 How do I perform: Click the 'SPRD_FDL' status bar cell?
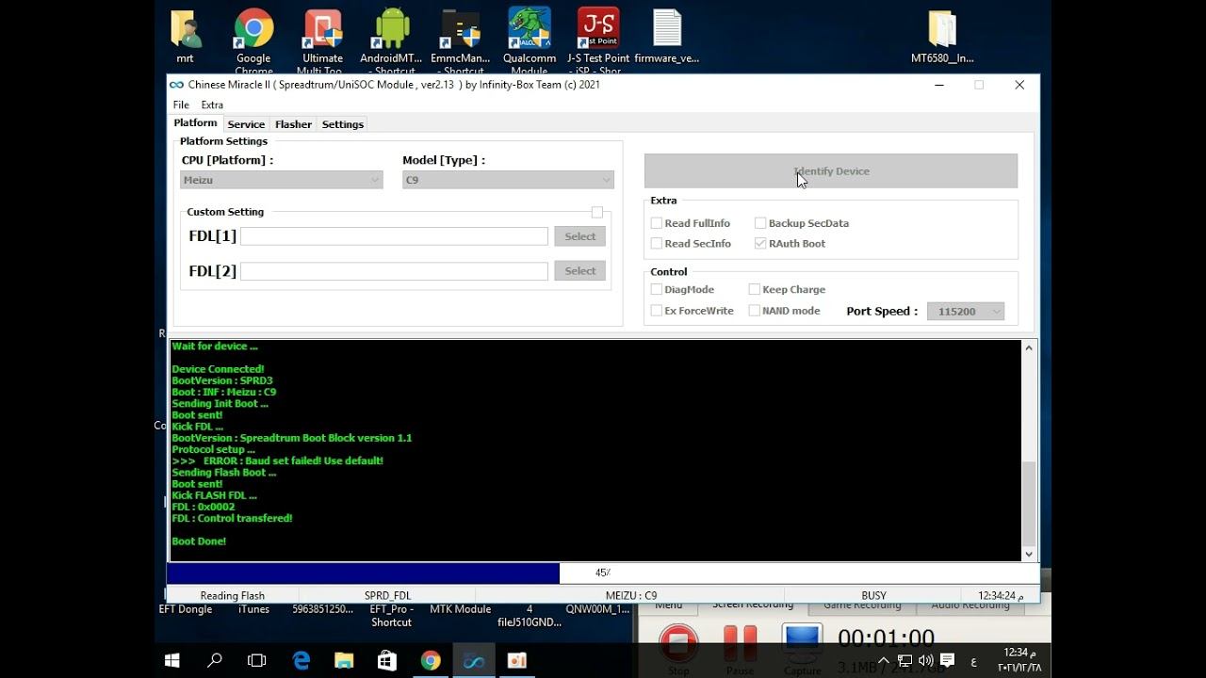[387, 595]
